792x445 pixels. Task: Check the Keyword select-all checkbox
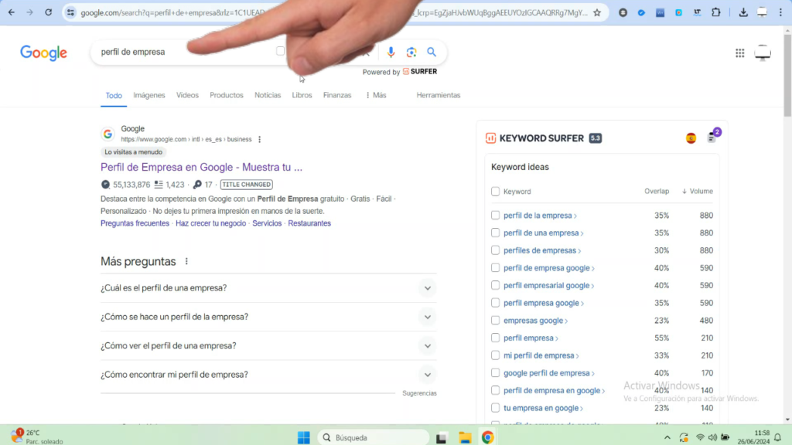[x=495, y=191]
